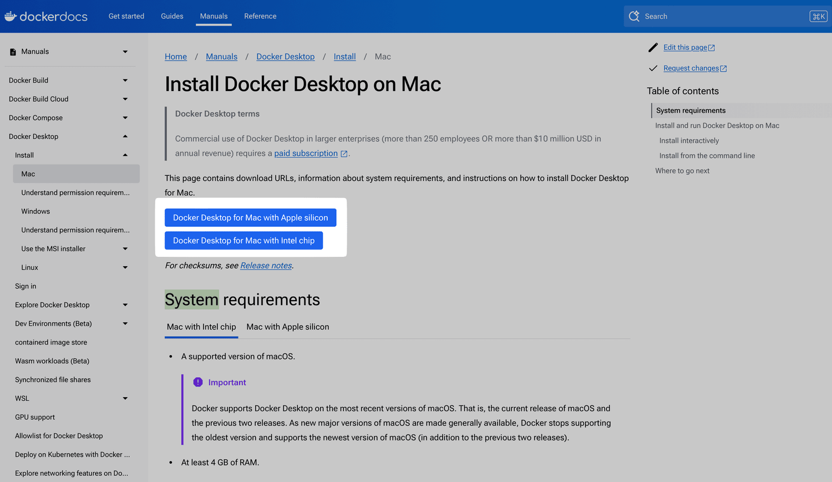This screenshot has height=482, width=832.
Task: Open Explore networking features sidebar item
Action: (72, 473)
